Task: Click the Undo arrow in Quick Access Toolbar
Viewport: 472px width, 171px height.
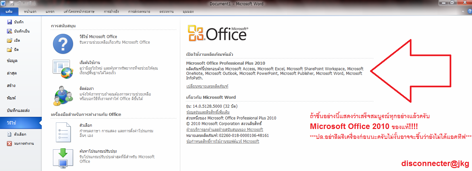Action: [19, 3]
